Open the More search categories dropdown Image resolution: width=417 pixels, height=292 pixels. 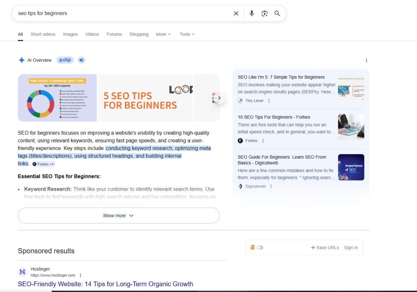coord(163,34)
